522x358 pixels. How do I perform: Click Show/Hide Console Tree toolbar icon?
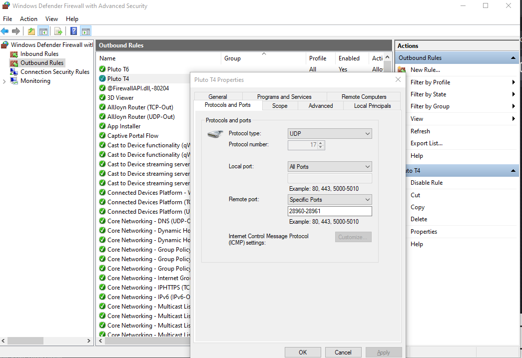(x=43, y=31)
